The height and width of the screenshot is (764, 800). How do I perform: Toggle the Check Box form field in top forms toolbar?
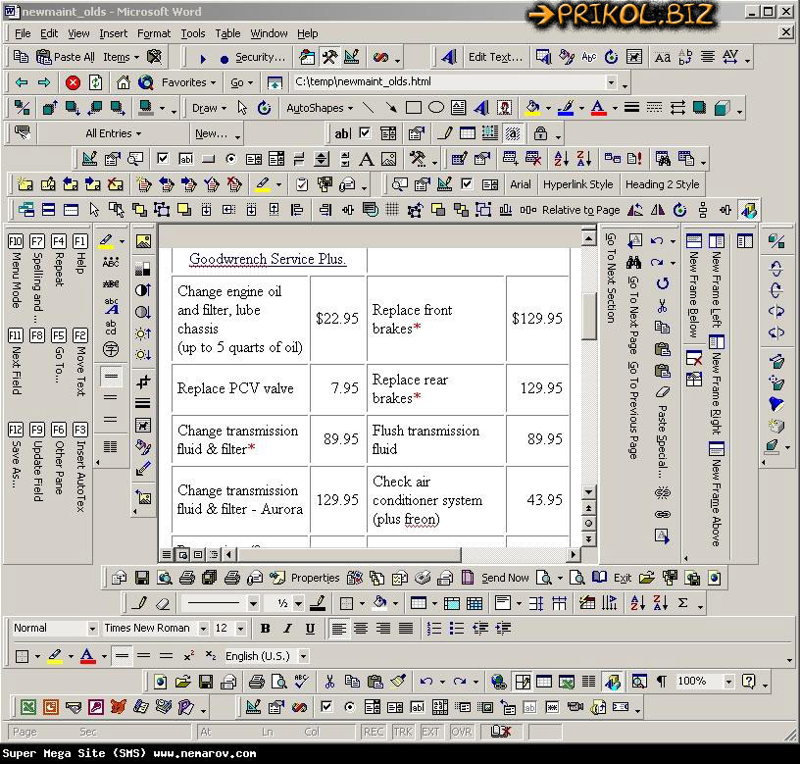click(365, 133)
